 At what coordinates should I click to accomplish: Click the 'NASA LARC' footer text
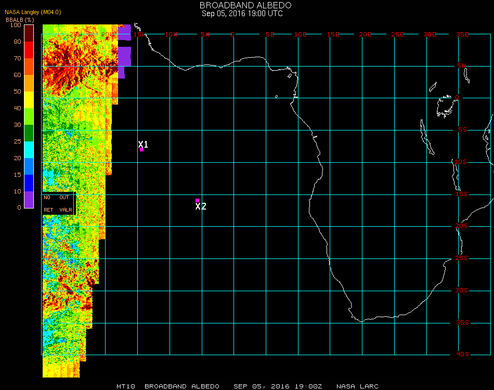357,386
